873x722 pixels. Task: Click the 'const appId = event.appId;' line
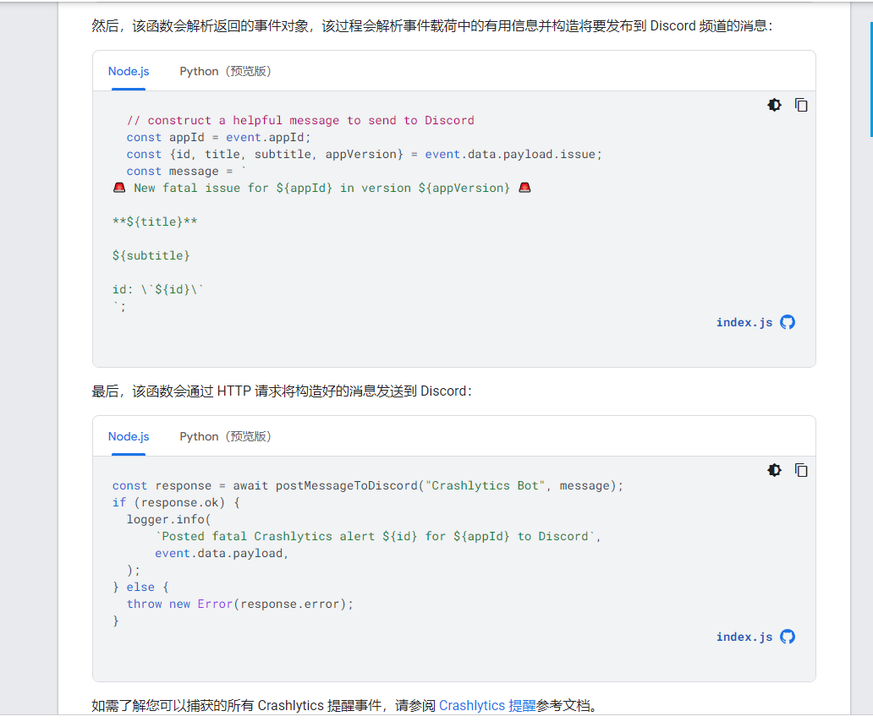(x=218, y=138)
